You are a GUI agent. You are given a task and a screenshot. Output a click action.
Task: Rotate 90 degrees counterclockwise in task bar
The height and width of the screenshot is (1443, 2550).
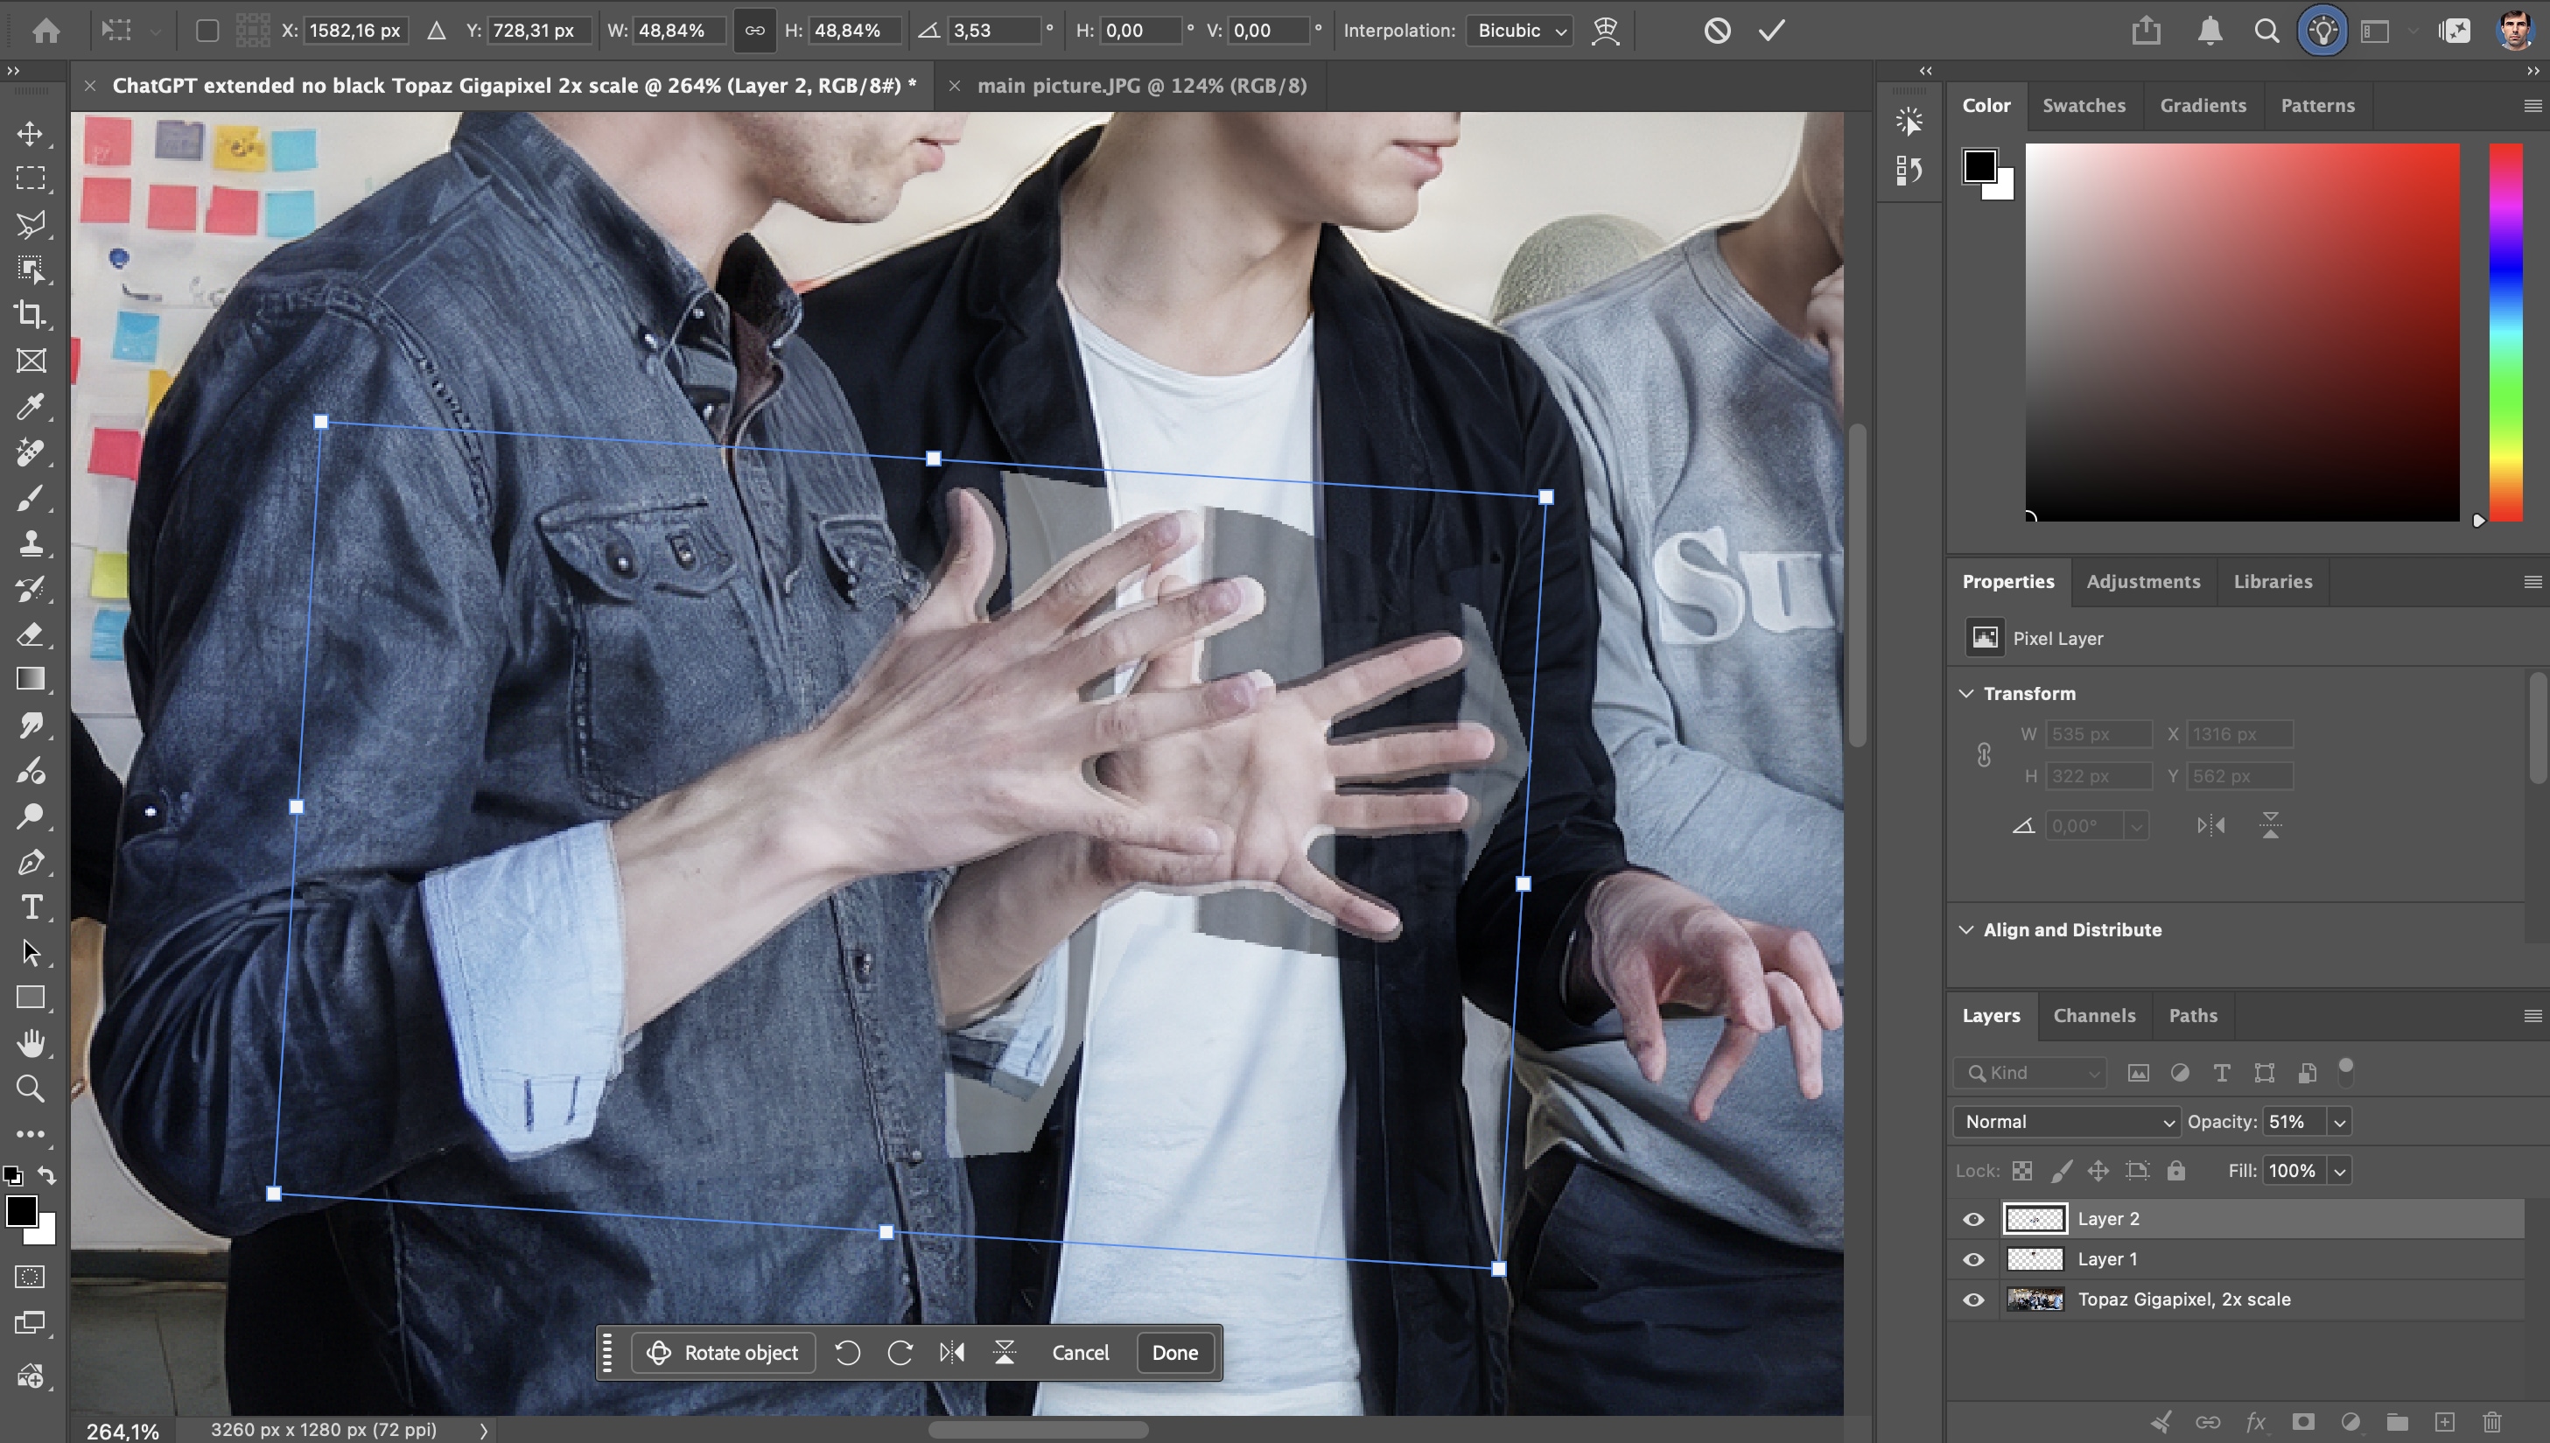pyautogui.click(x=847, y=1353)
